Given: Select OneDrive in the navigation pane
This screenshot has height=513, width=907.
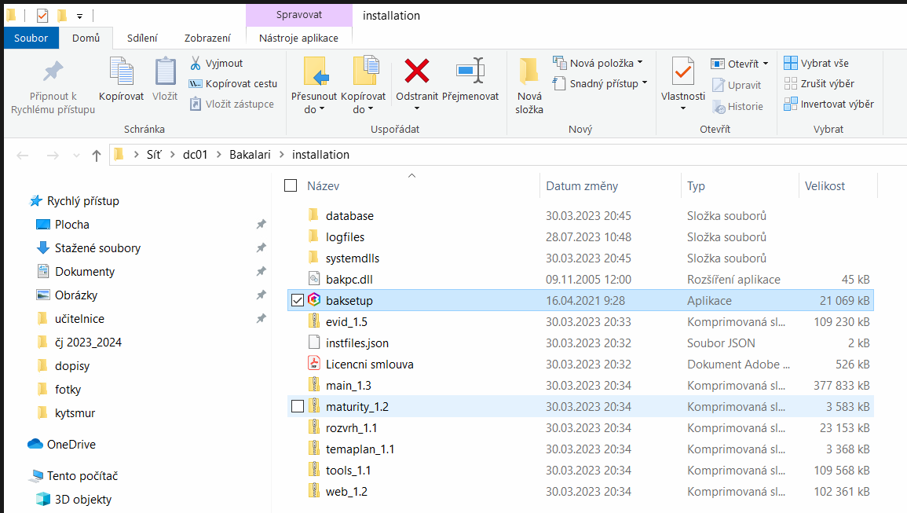Looking at the screenshot, I should click(x=71, y=444).
